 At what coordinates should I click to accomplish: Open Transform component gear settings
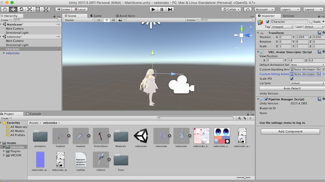[x=323, y=33]
